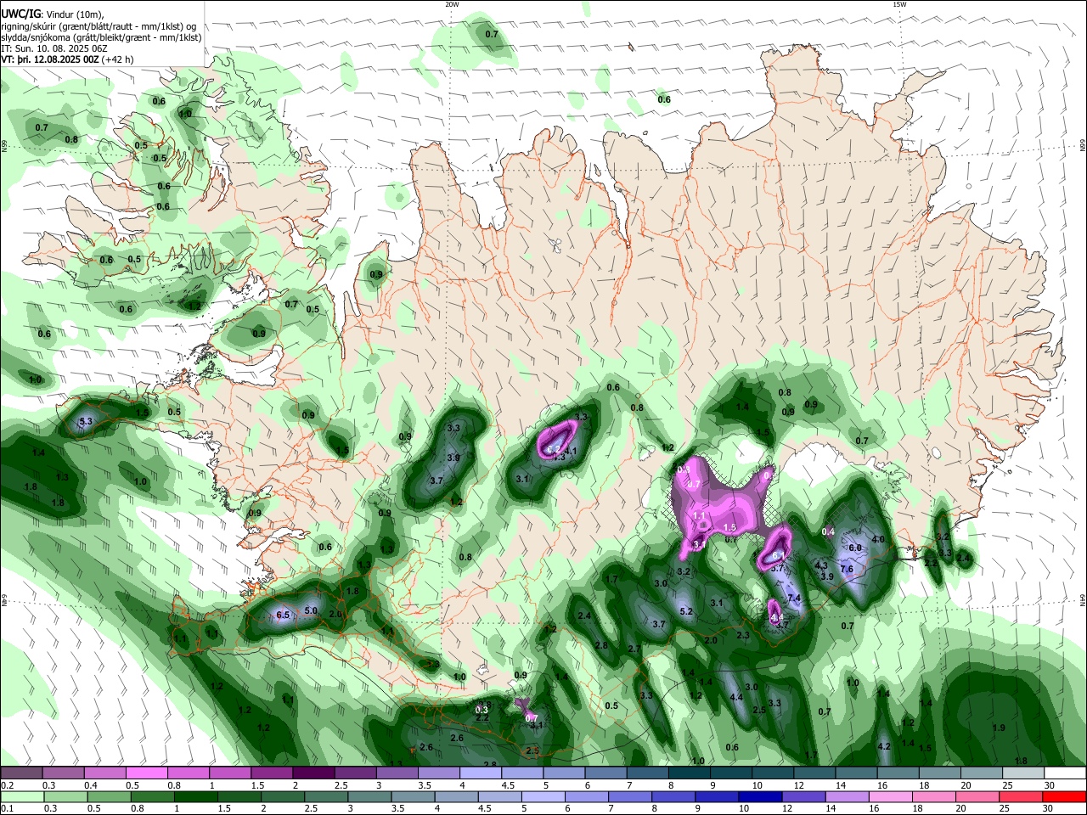The width and height of the screenshot is (1087, 815).
Task: Click the 4.3 precipitation value on the map
Action: click(x=821, y=565)
